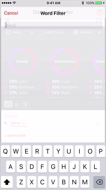Focus the Word text input field

pyautogui.click(x=53, y=25)
